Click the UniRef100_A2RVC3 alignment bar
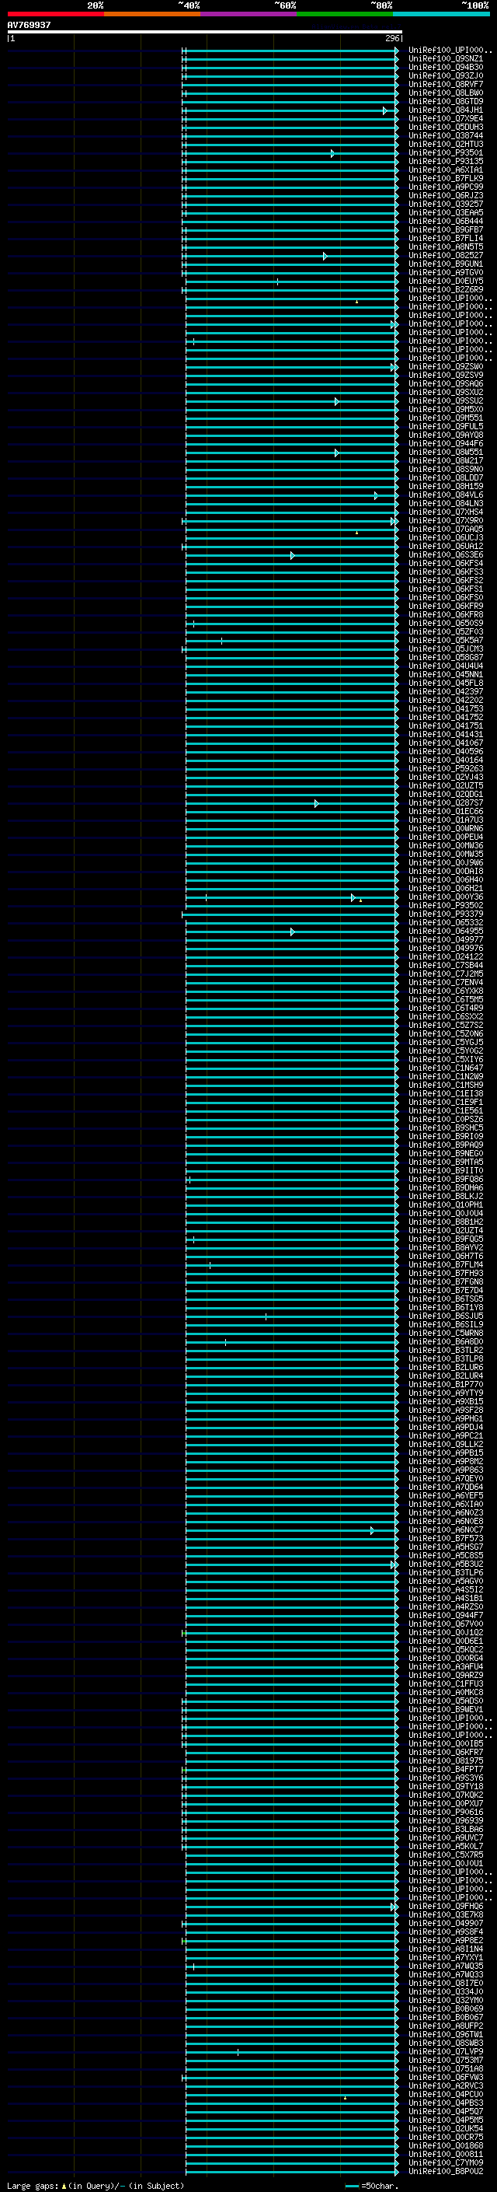The image size is (497, 2192). tap(291, 2086)
